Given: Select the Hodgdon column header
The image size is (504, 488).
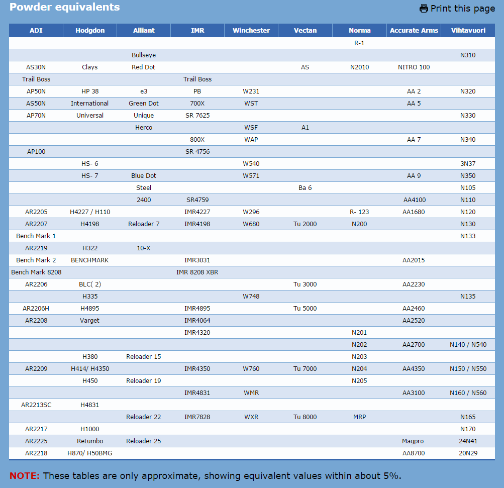Looking at the screenshot, I should (90, 31).
